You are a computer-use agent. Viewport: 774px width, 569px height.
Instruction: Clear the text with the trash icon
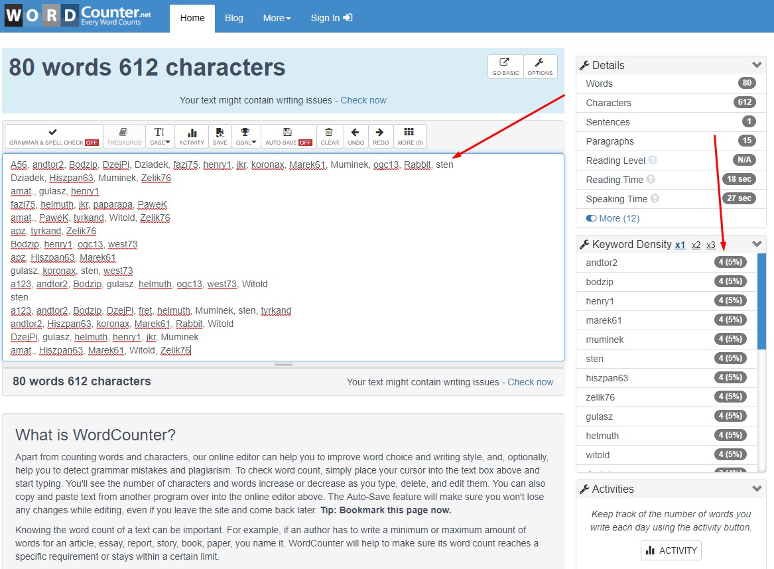(330, 136)
